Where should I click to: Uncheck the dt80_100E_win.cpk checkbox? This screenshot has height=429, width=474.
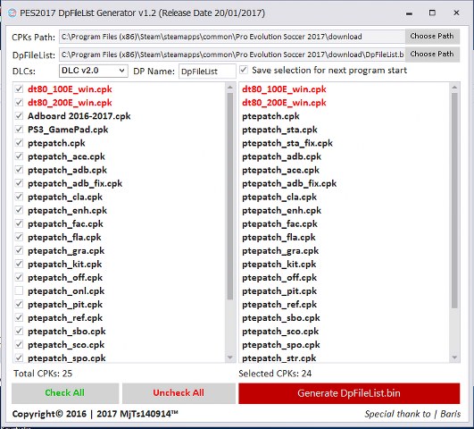tap(19, 89)
